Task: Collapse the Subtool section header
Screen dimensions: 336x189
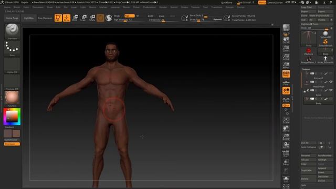Action: point(306,69)
